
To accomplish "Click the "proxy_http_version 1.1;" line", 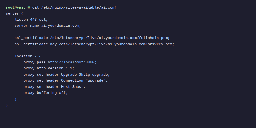I will point(49,68).
